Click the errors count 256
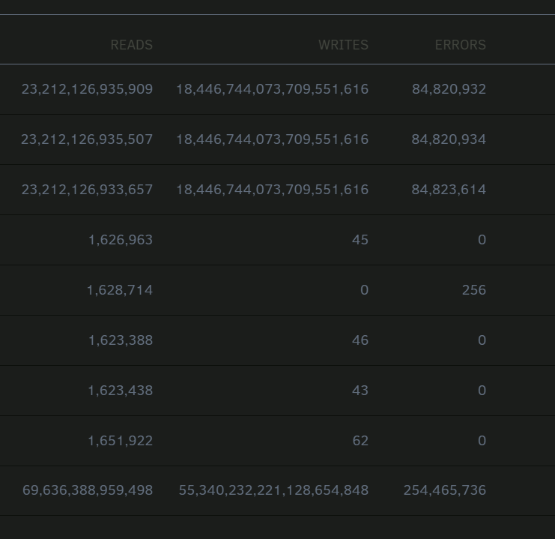This screenshot has width=555, height=539. pos(474,290)
